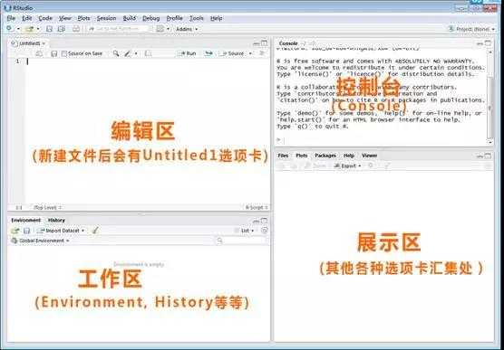
Task: Click the remove plot icon in Plots toolbar
Action: click(x=371, y=166)
